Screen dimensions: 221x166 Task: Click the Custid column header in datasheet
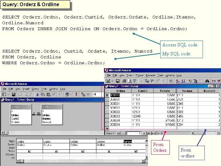point(143,91)
